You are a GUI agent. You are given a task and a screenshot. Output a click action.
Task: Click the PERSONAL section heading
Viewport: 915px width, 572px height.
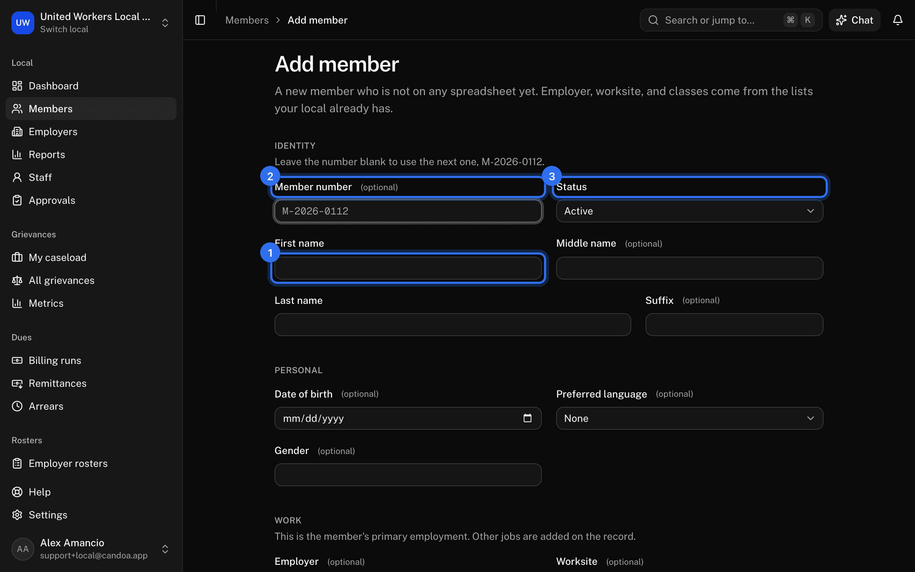pyautogui.click(x=298, y=370)
